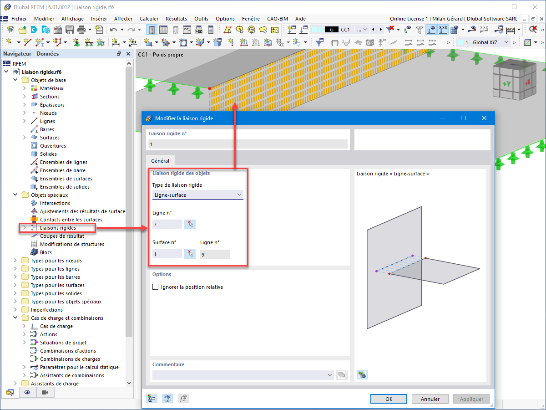Switch to the Général tab

(160, 160)
